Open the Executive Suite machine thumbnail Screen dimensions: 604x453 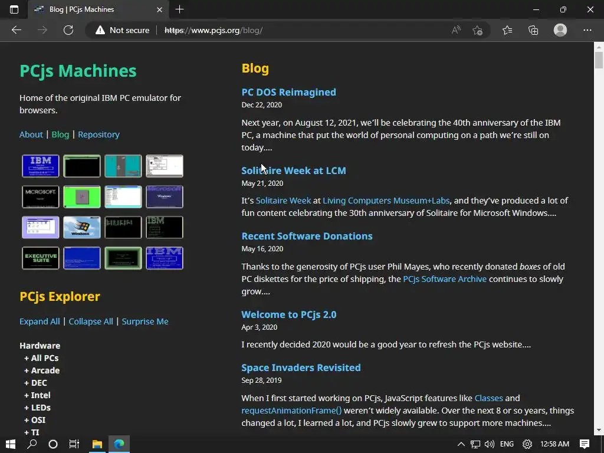click(x=41, y=258)
